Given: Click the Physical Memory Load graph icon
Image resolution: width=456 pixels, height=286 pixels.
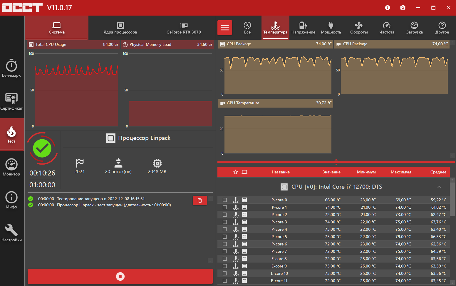Looking at the screenshot, I should point(125,45).
